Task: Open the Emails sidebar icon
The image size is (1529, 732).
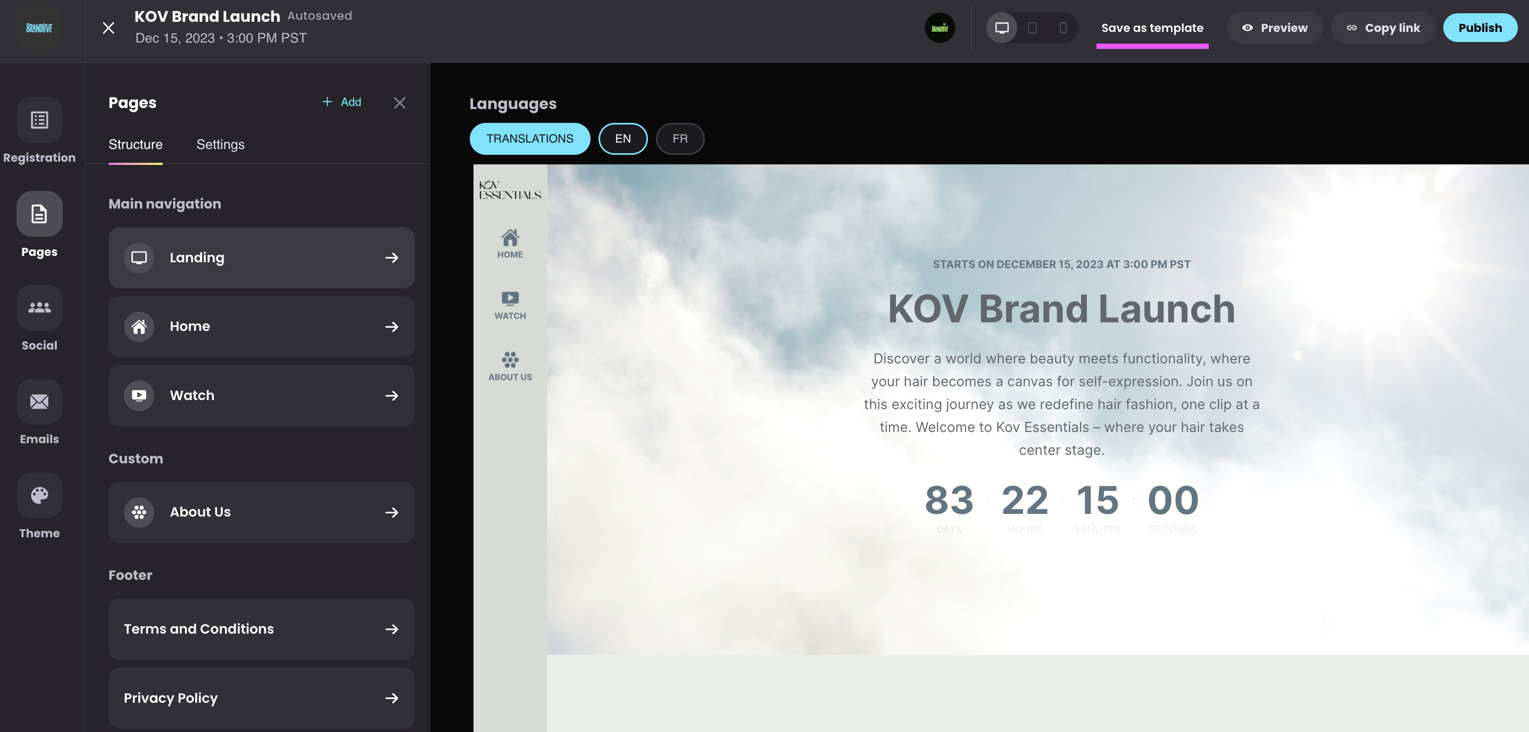Action: point(39,401)
